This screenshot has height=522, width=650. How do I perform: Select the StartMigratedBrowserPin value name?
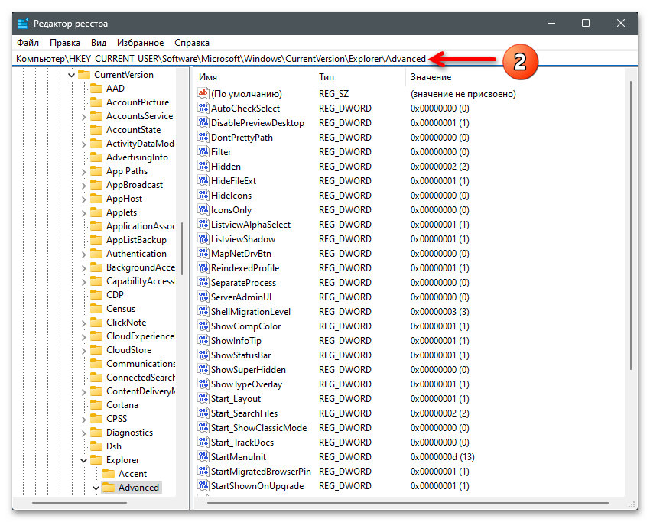[262, 471]
